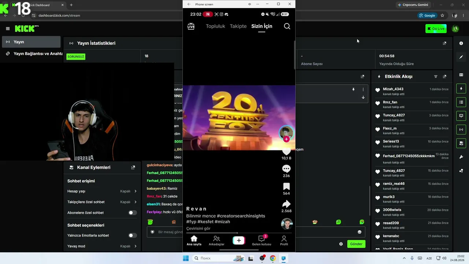The height and width of the screenshot is (264, 469).
Task: Open the LIVE icon in TikTok
Action: [x=191, y=26]
